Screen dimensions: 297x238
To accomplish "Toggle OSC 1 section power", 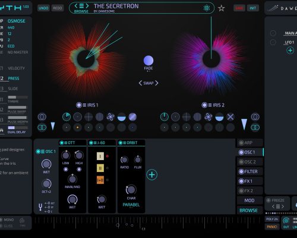I will pos(38,152).
